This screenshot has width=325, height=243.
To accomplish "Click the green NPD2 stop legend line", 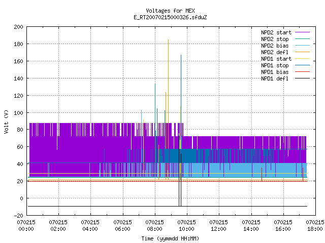I will 302,39.
